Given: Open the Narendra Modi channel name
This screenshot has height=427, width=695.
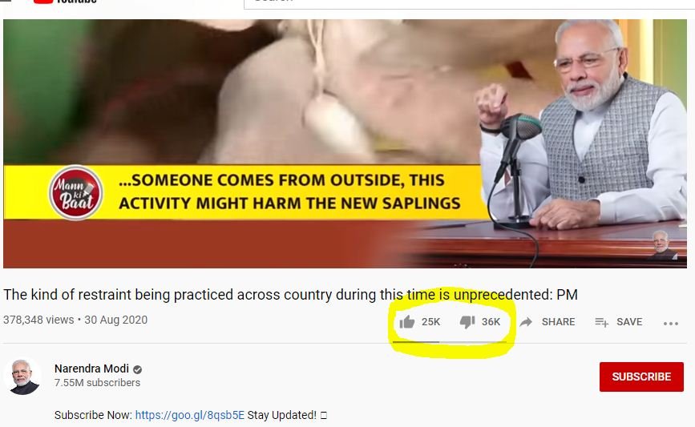Looking at the screenshot, I should 91,369.
